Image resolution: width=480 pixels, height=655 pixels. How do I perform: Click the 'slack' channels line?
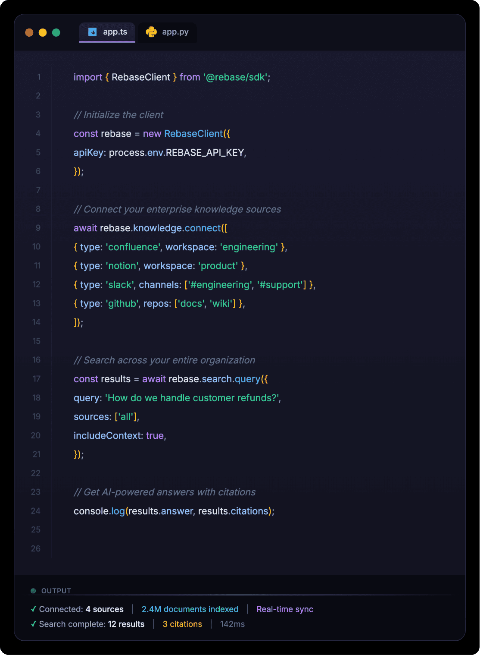[x=195, y=285]
